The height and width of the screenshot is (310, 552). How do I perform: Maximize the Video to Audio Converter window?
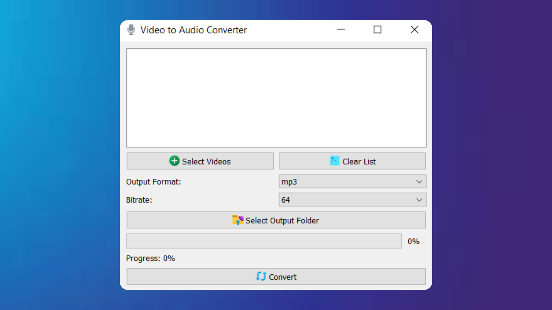click(377, 29)
